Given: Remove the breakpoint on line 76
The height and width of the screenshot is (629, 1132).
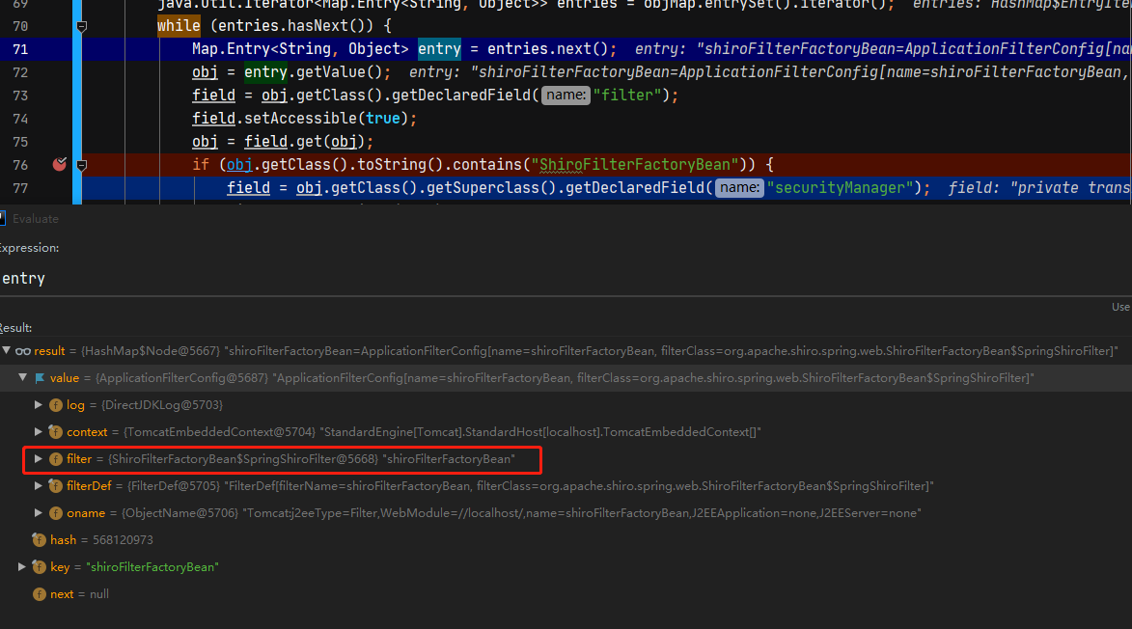Looking at the screenshot, I should click(60, 164).
